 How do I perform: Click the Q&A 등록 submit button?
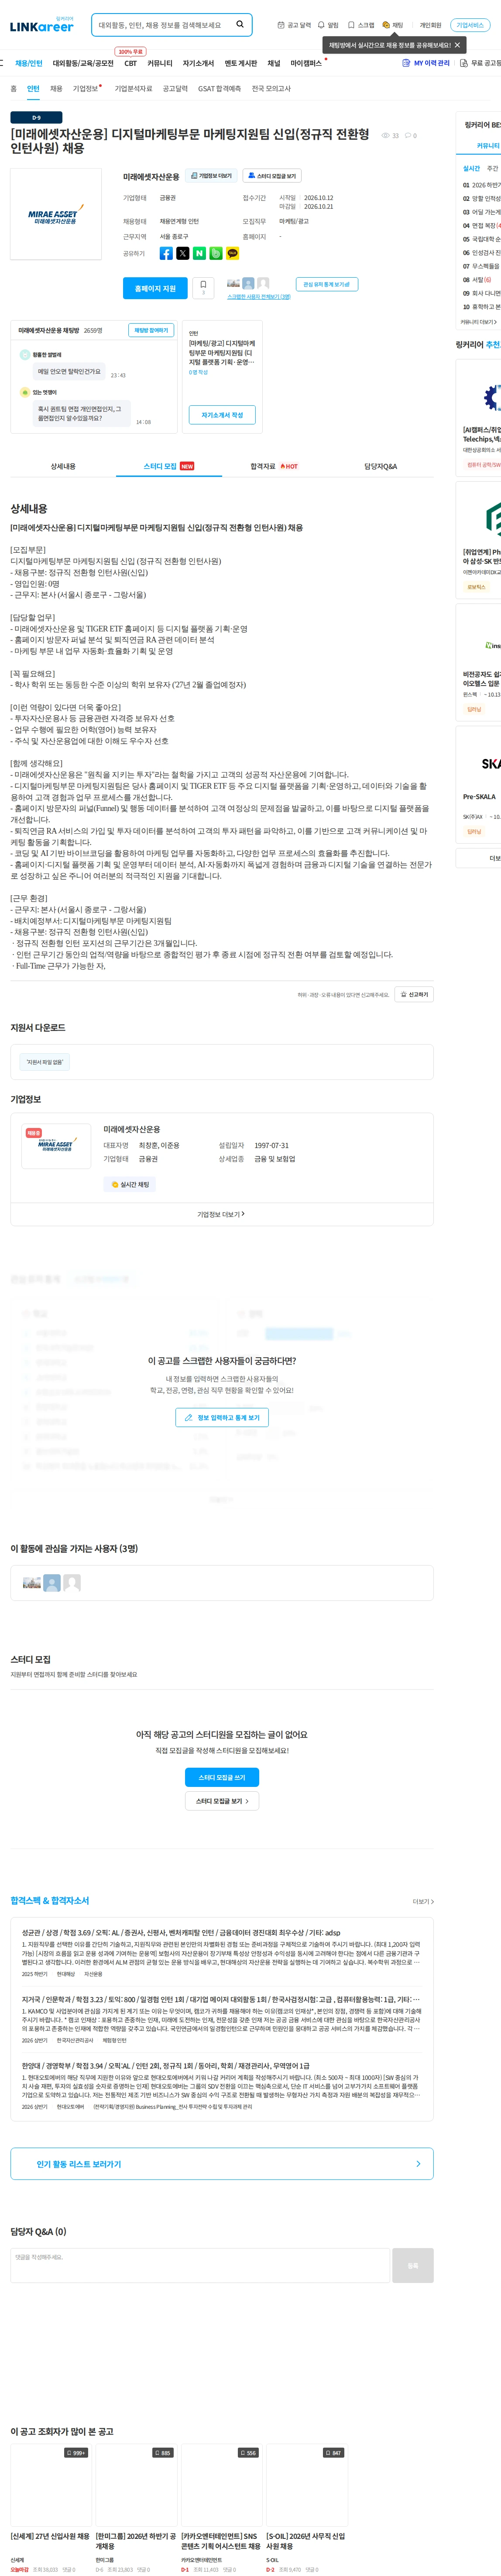413,2266
